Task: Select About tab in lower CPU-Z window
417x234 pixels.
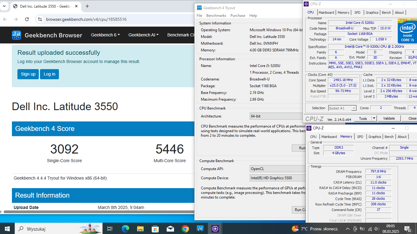Action: (x=402, y=137)
